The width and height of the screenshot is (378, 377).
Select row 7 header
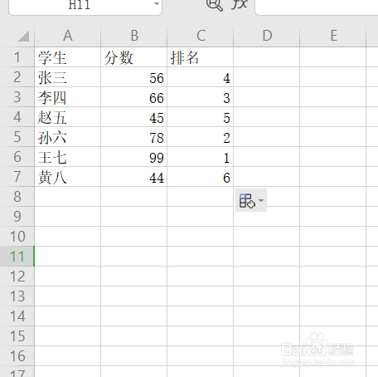17,177
